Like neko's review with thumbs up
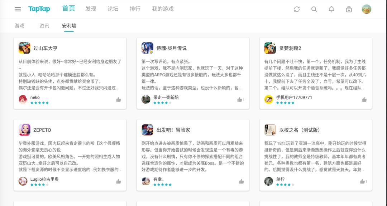The height and width of the screenshot is (206, 387). click(119, 100)
